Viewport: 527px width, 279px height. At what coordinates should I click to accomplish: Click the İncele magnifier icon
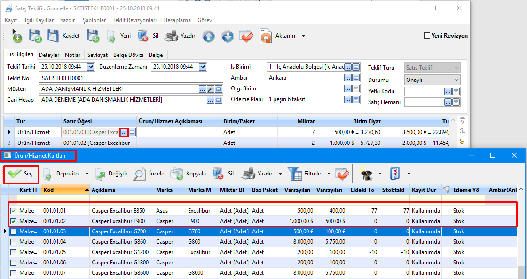click(x=139, y=174)
